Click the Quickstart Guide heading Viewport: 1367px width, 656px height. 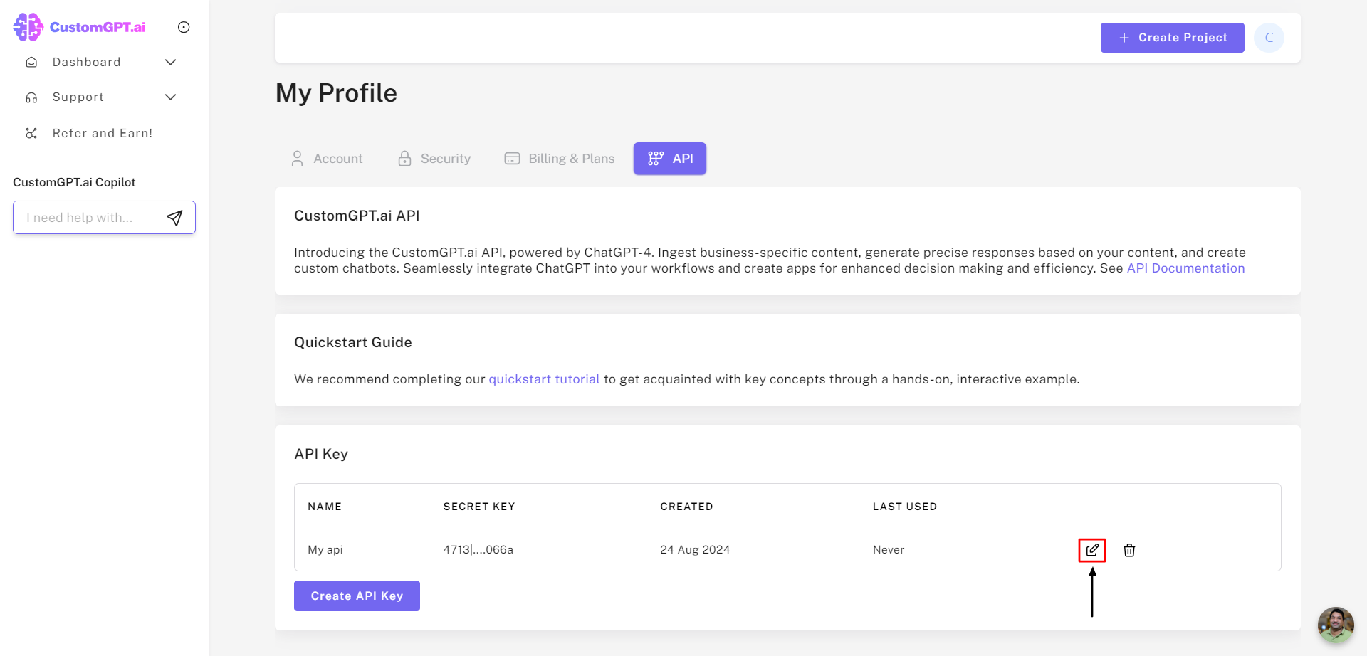[x=353, y=342]
